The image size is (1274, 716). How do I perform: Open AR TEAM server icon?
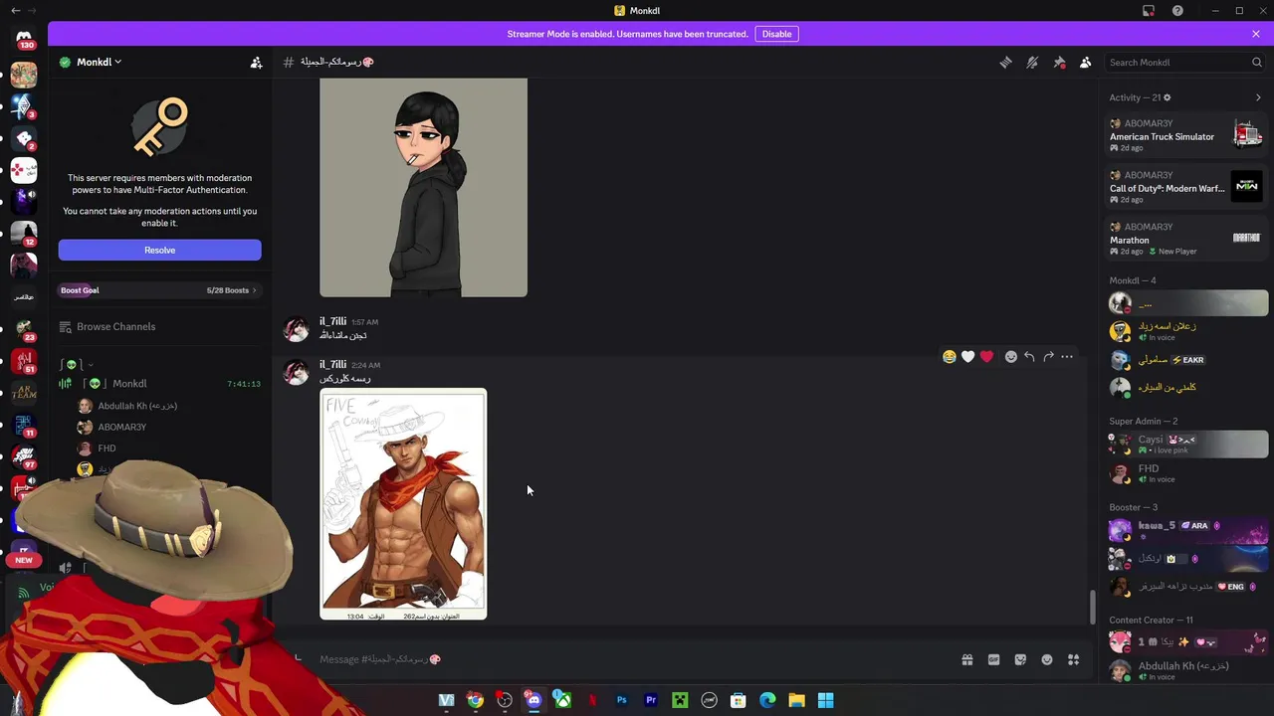(x=24, y=392)
